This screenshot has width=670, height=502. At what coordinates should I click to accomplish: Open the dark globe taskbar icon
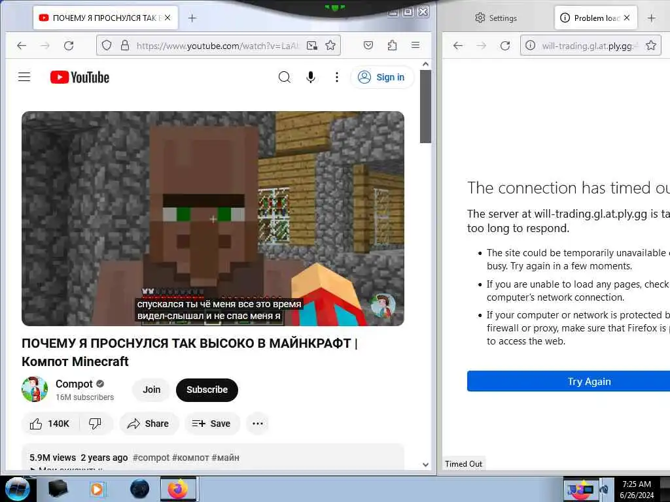[140, 489]
